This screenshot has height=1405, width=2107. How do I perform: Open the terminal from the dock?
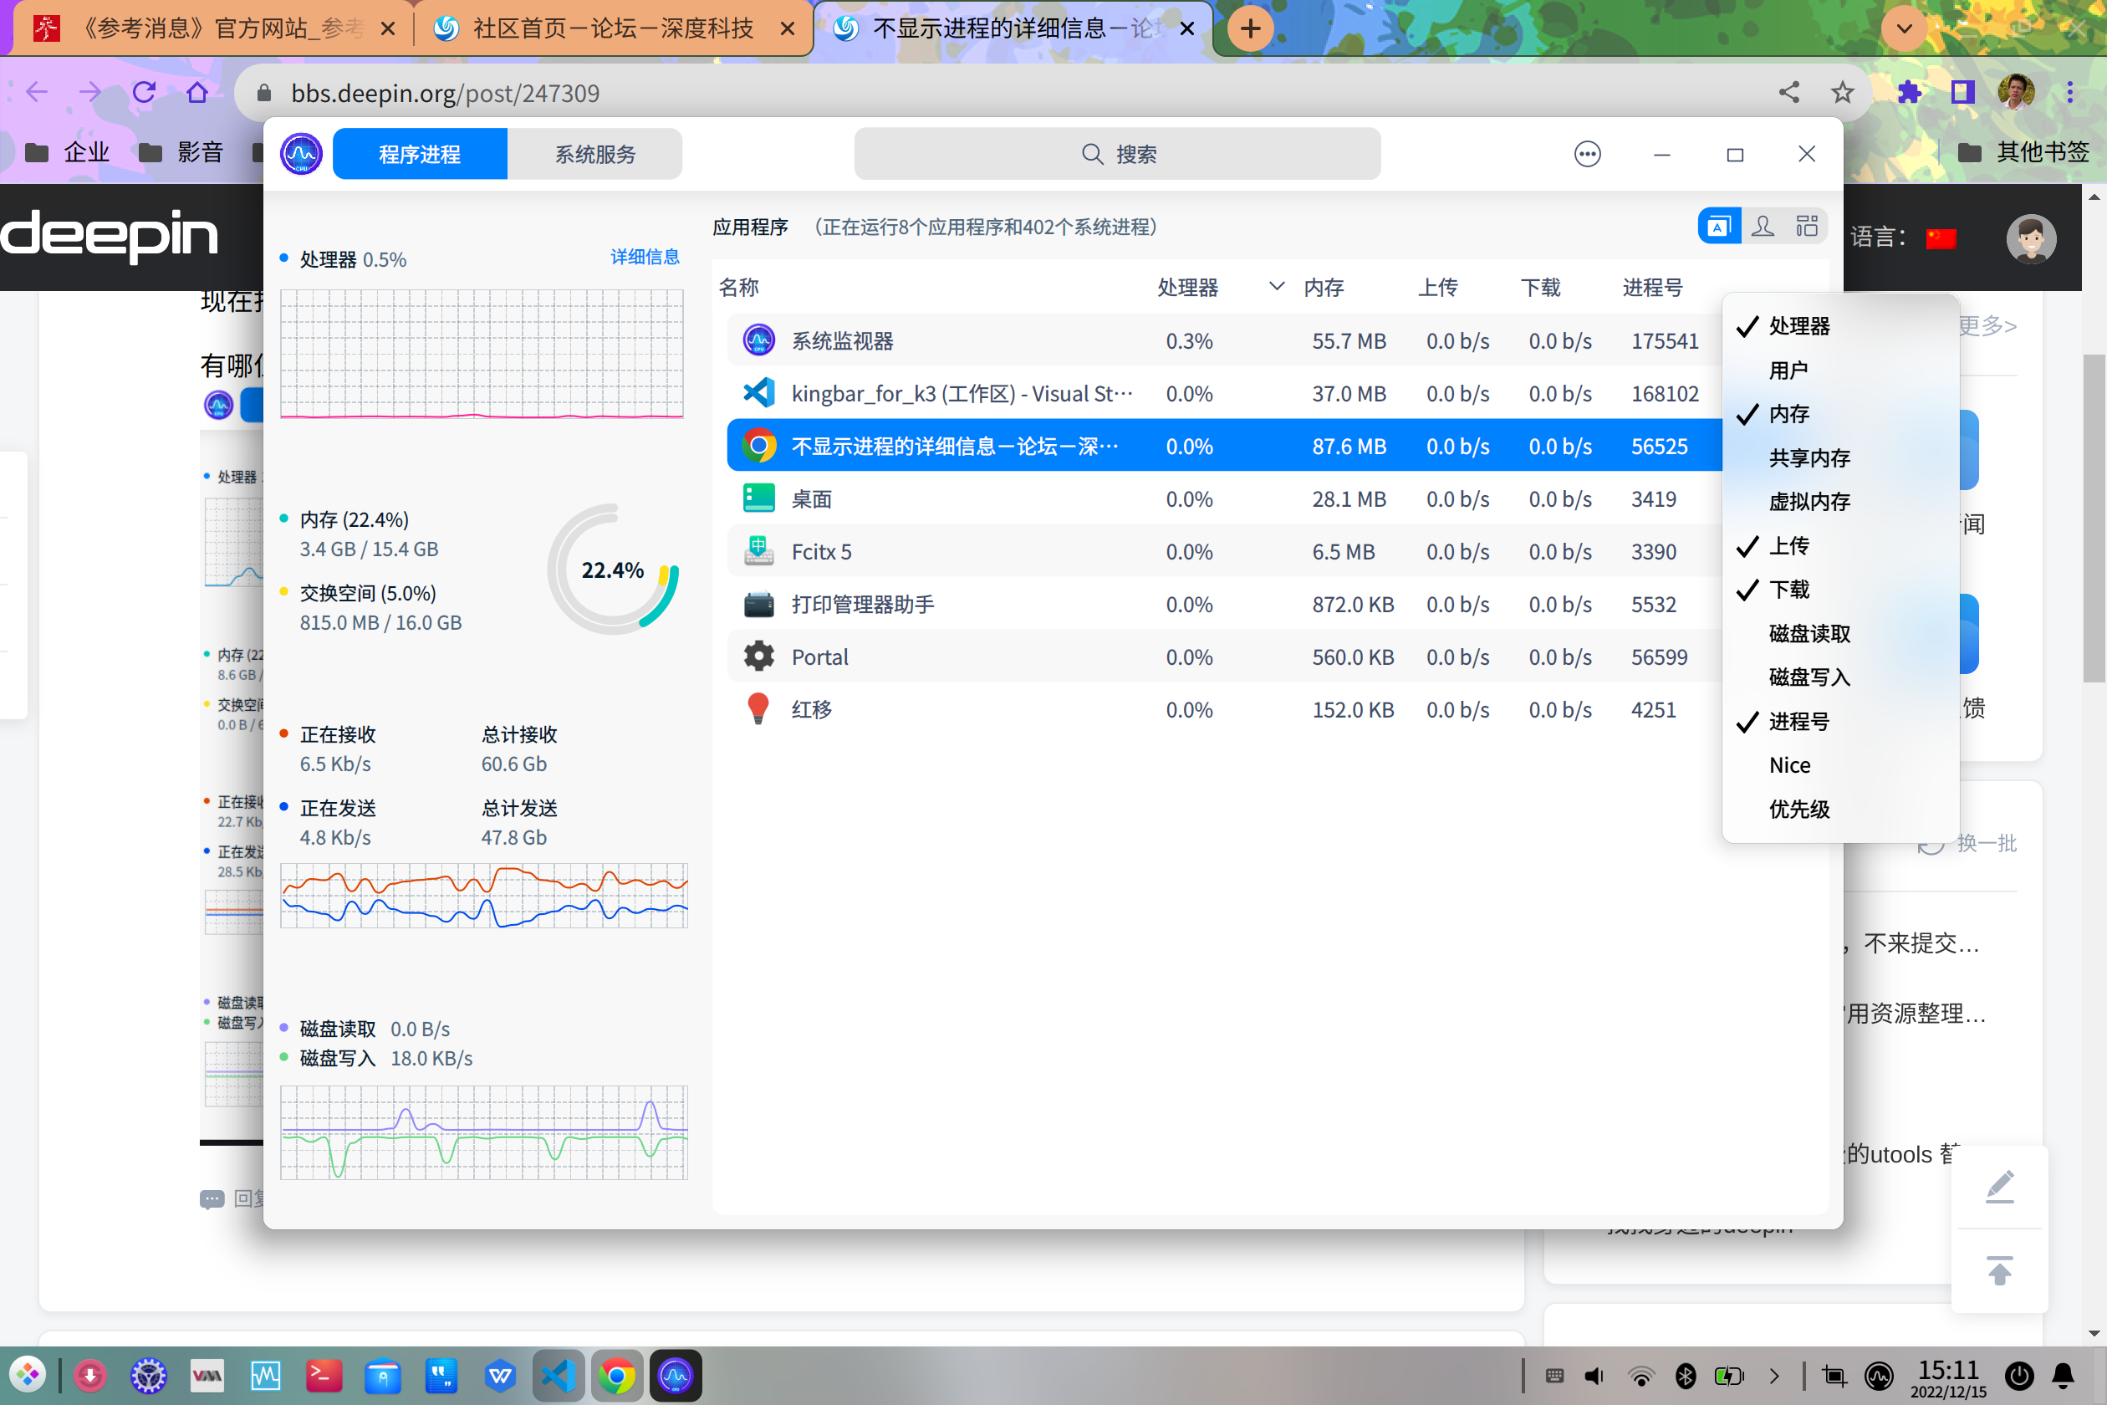pos(324,1376)
